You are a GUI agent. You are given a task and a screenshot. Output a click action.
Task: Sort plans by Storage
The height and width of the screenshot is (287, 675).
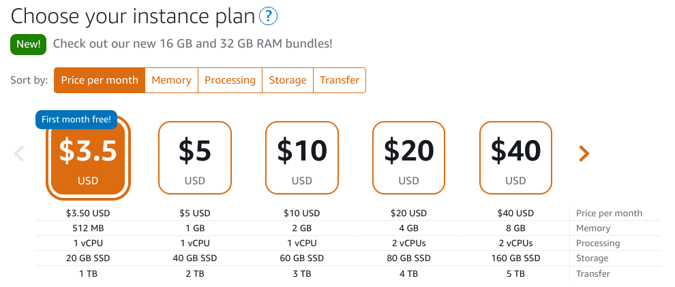[288, 80]
